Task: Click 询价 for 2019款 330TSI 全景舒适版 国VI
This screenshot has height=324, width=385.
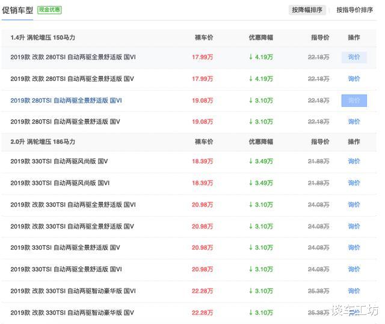Action: (x=354, y=269)
